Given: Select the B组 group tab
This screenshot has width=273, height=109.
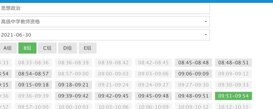Looking at the screenshot, I should pos(27,48).
